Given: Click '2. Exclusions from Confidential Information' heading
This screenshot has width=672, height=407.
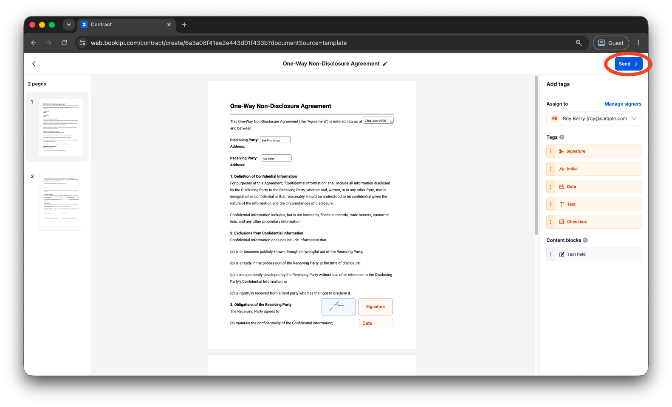Looking at the screenshot, I should (x=267, y=233).
